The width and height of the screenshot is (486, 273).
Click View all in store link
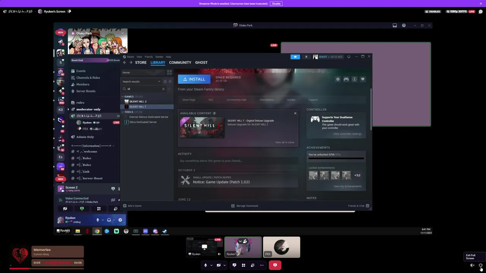coord(284,142)
